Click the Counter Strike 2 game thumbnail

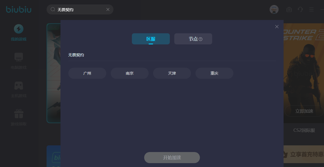click(304, 73)
